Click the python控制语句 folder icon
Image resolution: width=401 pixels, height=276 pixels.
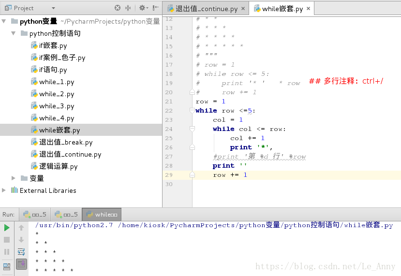click(24, 33)
